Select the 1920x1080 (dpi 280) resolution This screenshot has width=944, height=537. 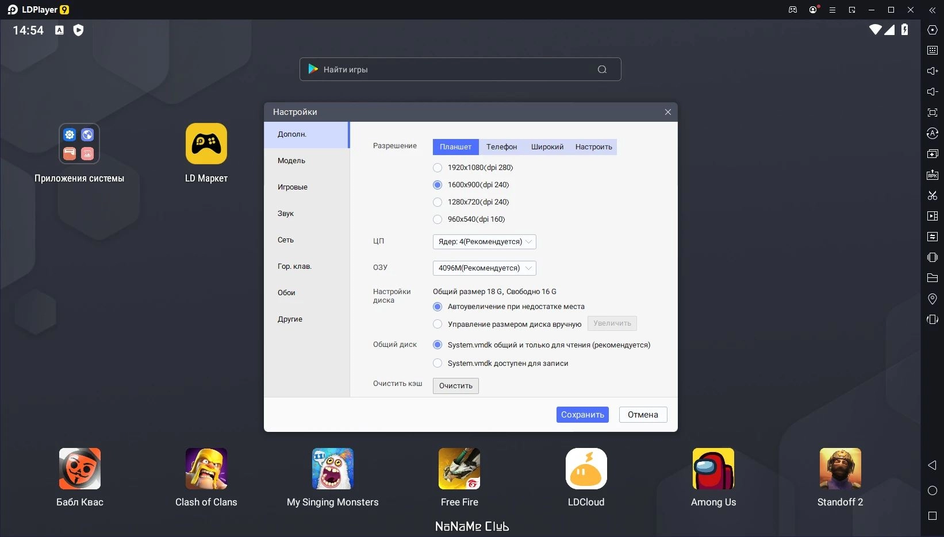click(438, 168)
